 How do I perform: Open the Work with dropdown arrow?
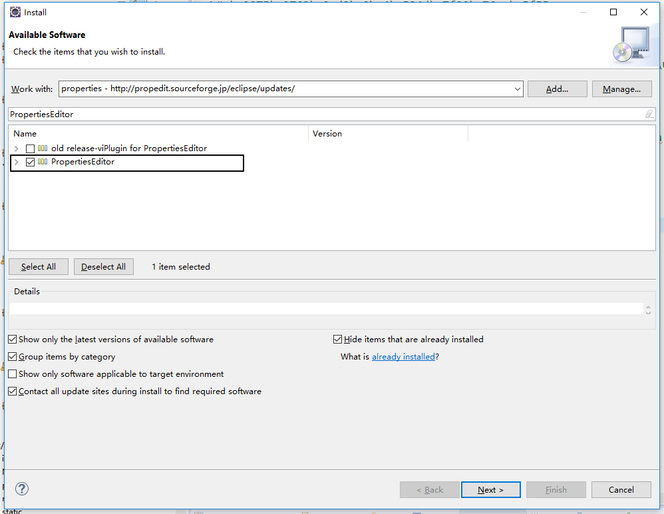coord(518,89)
